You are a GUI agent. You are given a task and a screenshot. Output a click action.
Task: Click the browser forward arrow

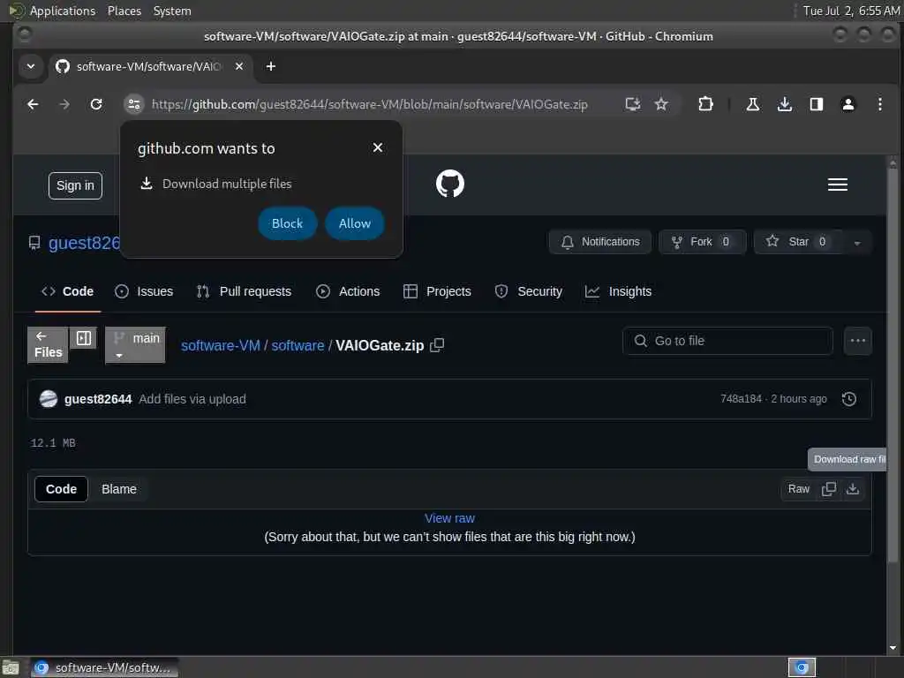tap(64, 104)
